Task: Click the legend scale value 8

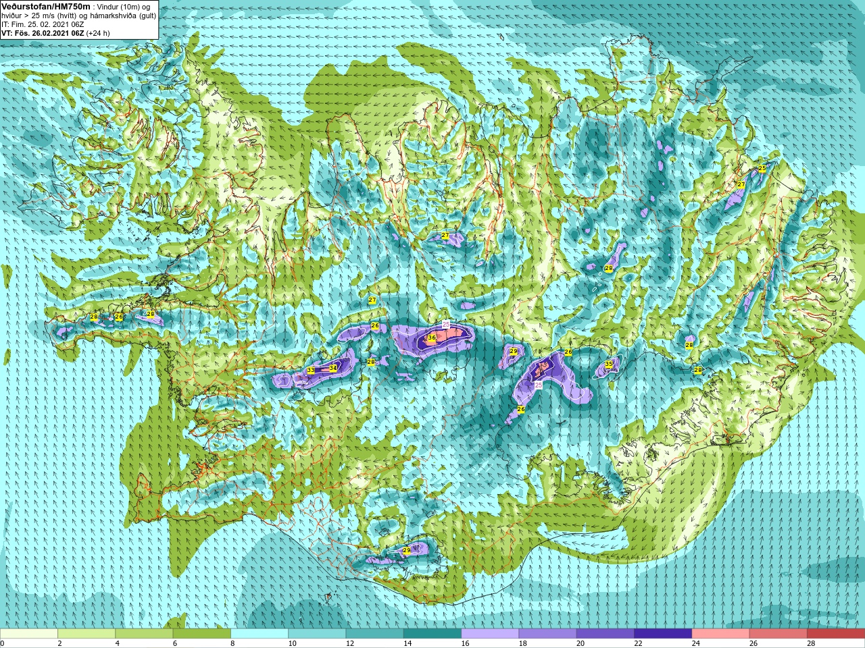Action: click(x=234, y=643)
